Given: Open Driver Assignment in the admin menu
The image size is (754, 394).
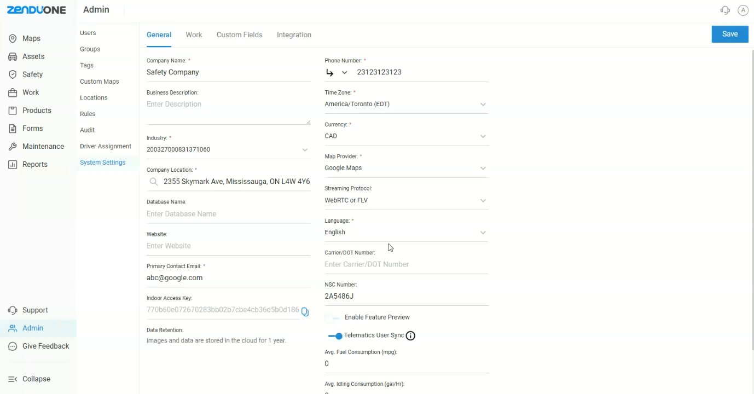Looking at the screenshot, I should point(106,147).
